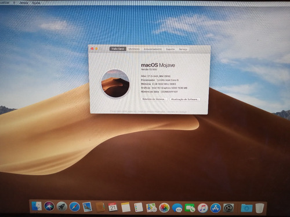
Task: Switch to the Suporte tab
Action: 170,49
